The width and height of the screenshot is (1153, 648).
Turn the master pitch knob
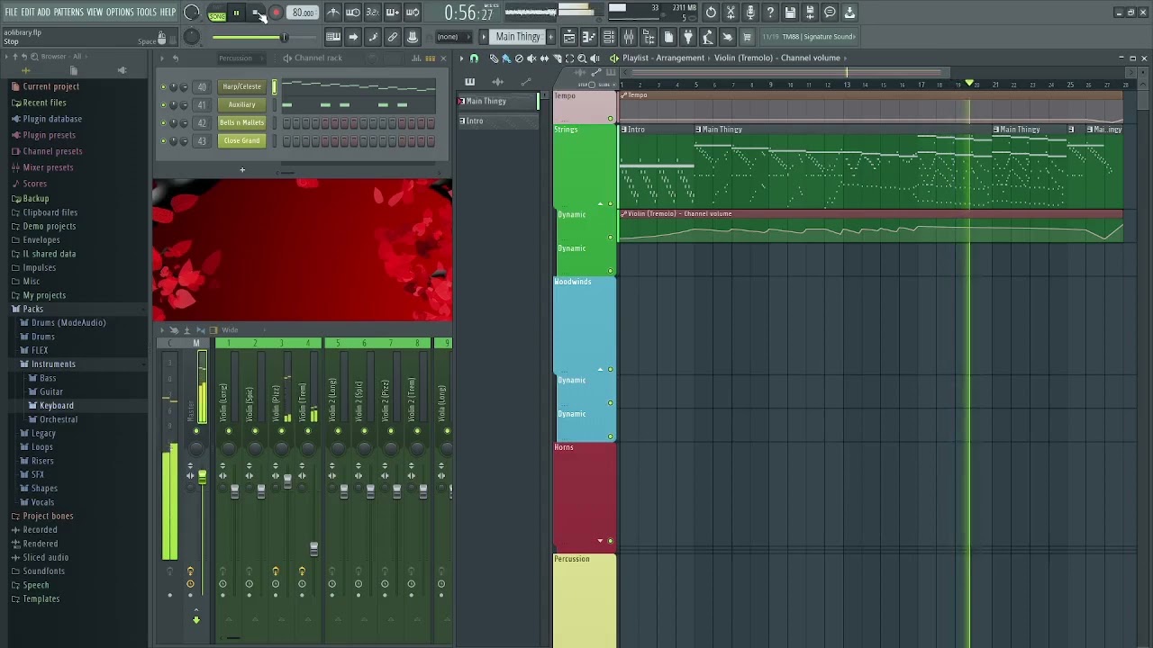tap(192, 37)
